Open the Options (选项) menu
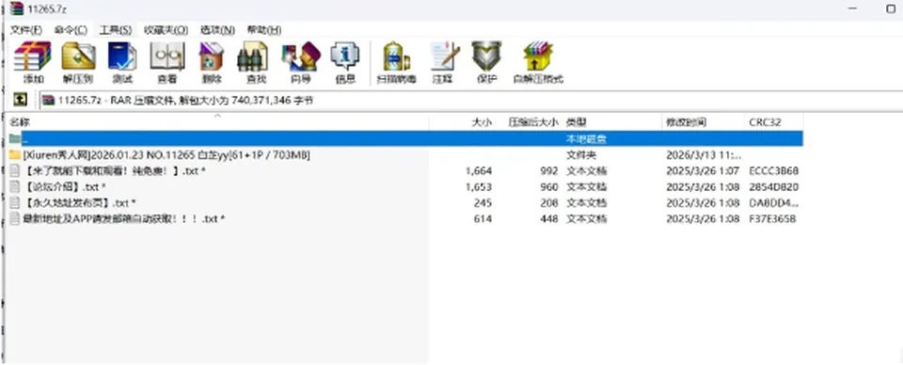Image resolution: width=903 pixels, height=365 pixels. (217, 30)
